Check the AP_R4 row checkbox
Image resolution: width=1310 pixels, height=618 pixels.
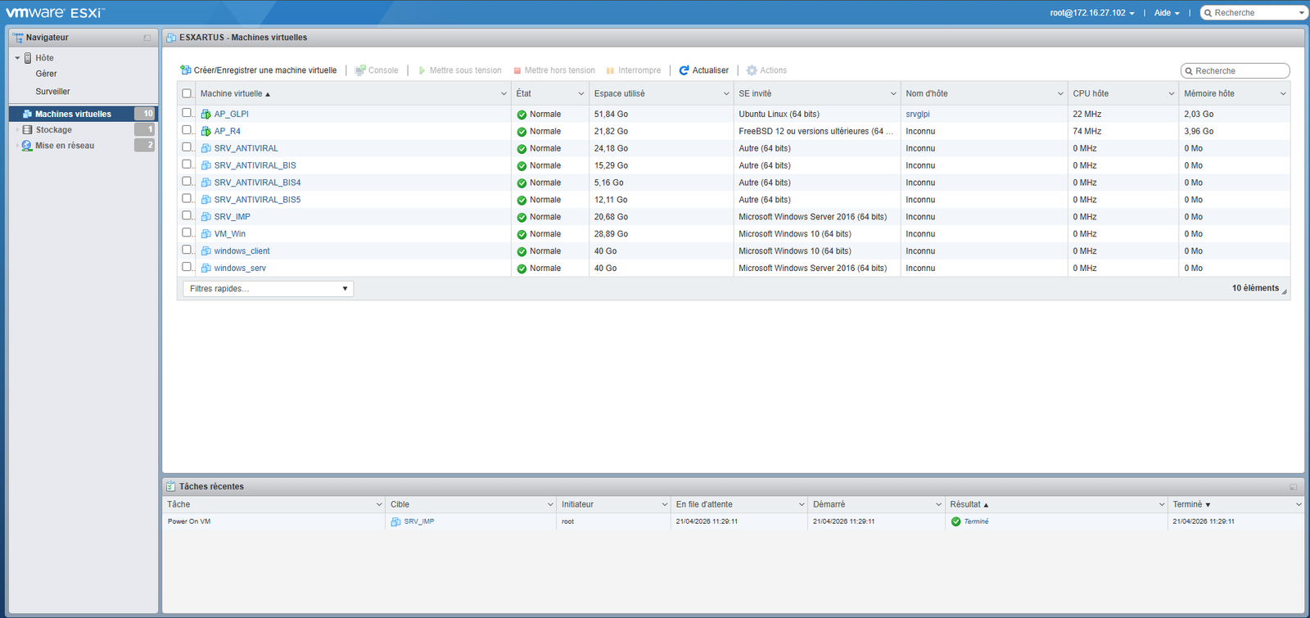pos(187,130)
